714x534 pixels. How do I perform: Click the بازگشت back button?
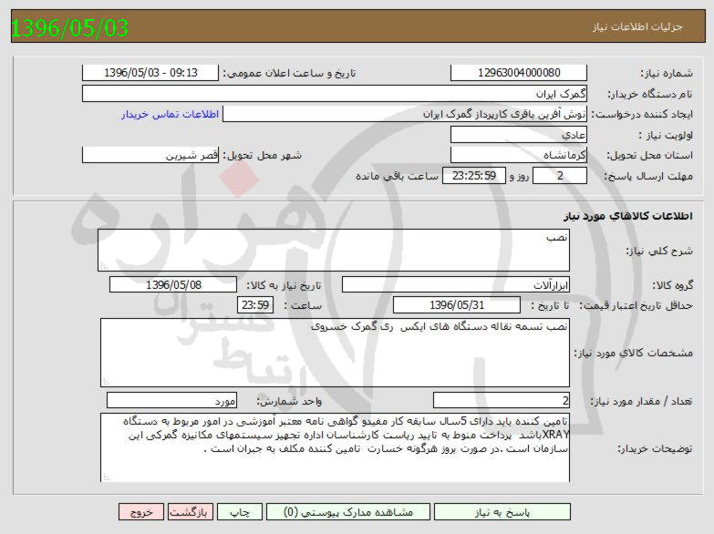pos(189,512)
